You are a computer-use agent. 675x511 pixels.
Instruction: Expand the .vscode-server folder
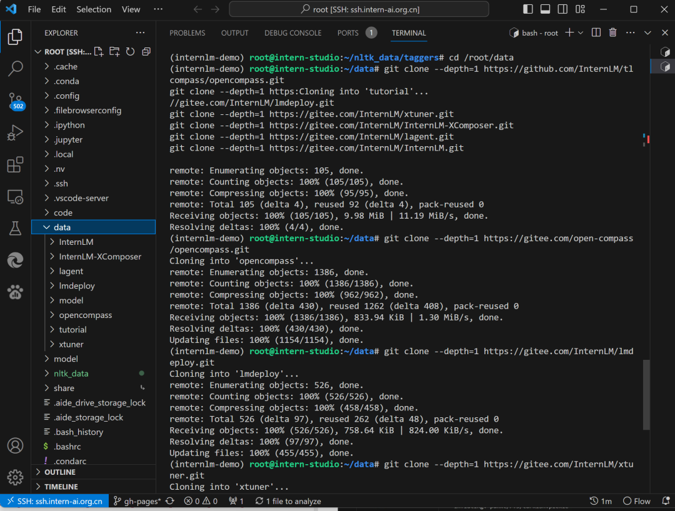[93, 198]
